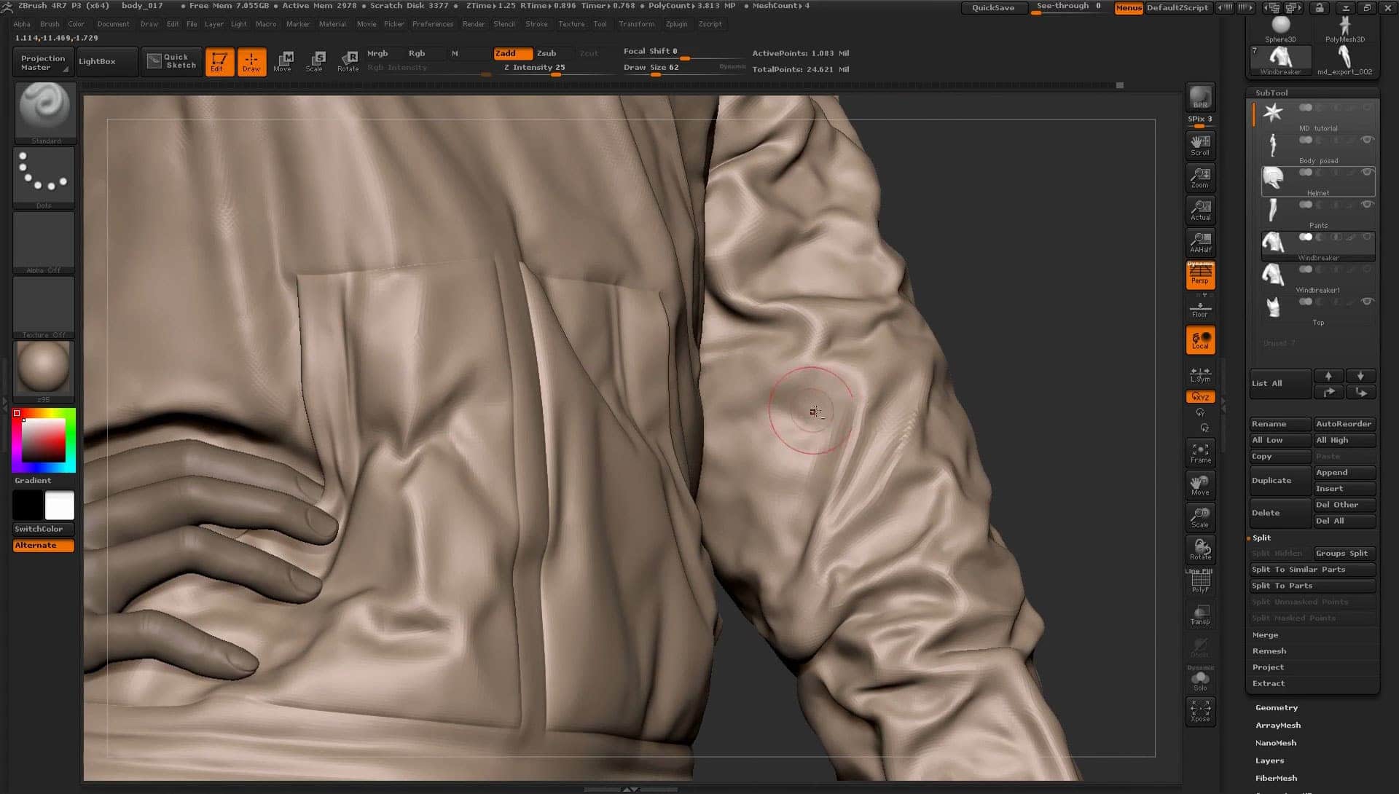Open the material sphere picker

(44, 371)
